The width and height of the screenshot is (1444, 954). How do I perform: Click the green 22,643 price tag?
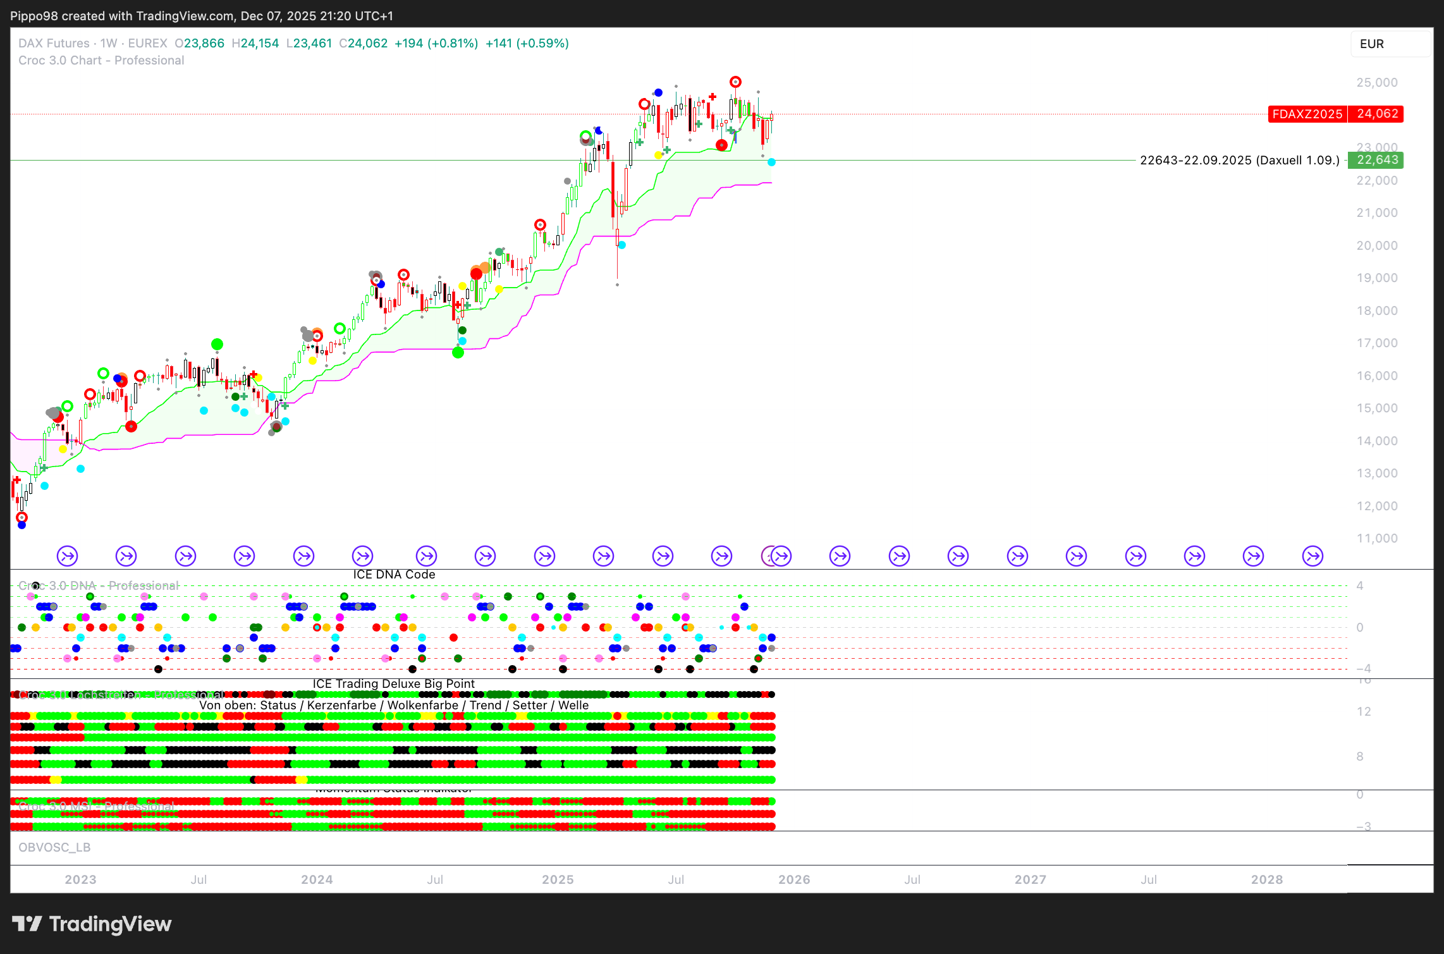point(1377,160)
